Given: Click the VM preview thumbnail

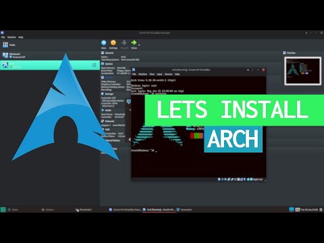Looking at the screenshot, I should coord(302,71).
